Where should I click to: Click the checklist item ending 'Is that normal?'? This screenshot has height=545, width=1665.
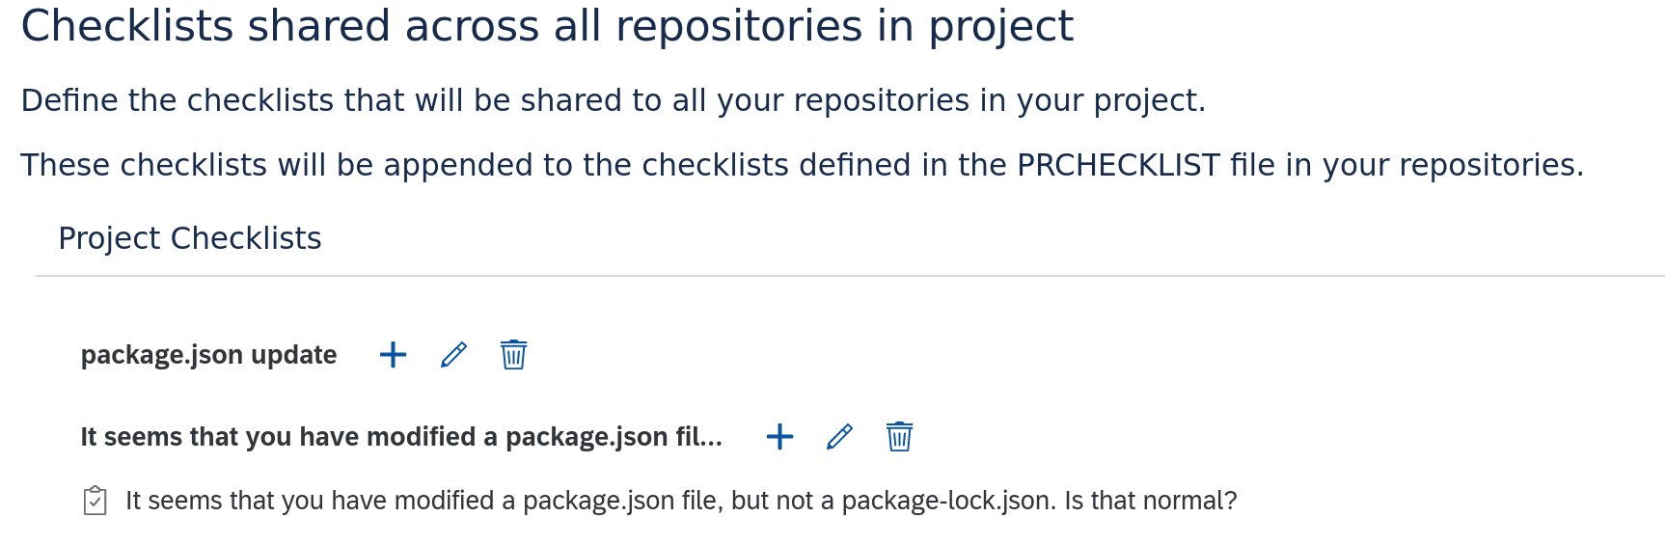[x=680, y=501]
